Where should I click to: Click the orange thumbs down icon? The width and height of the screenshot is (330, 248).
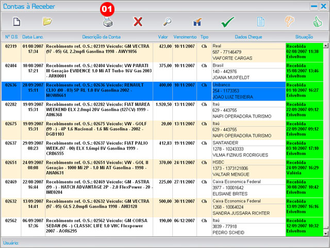click(289, 22)
